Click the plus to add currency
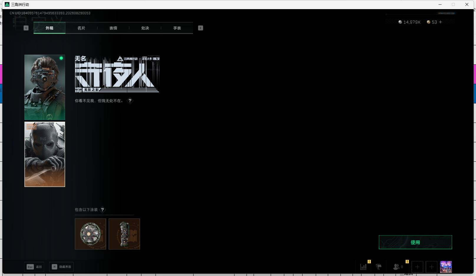Viewport: 476px width, 276px height. (x=441, y=22)
